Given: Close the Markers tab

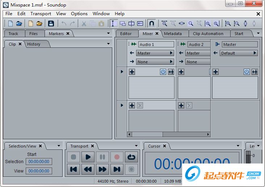Looking at the screenshot, I should tap(68, 34).
